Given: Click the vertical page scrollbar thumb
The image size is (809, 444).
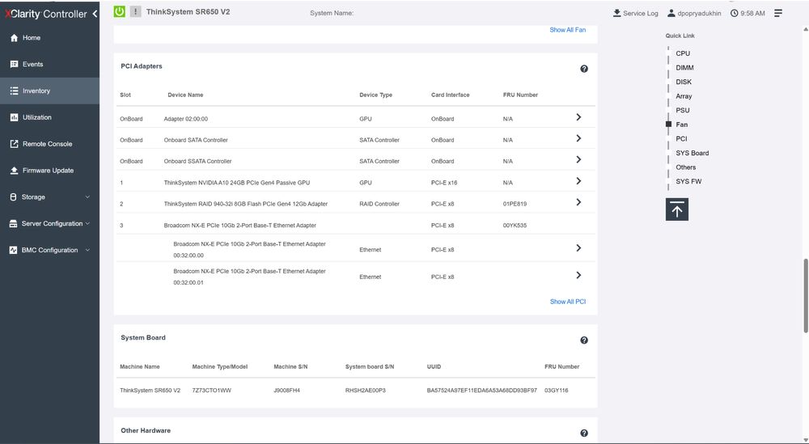Looking at the screenshot, I should (x=806, y=295).
